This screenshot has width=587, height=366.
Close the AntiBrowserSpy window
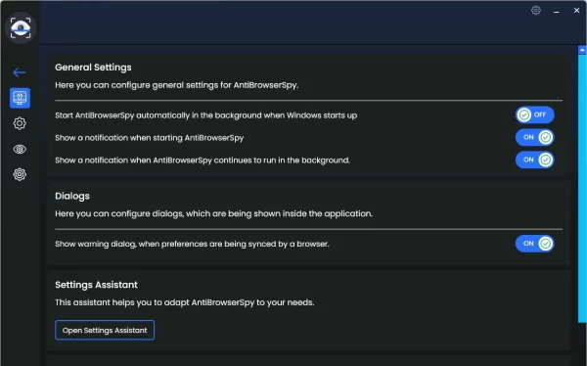(576, 11)
